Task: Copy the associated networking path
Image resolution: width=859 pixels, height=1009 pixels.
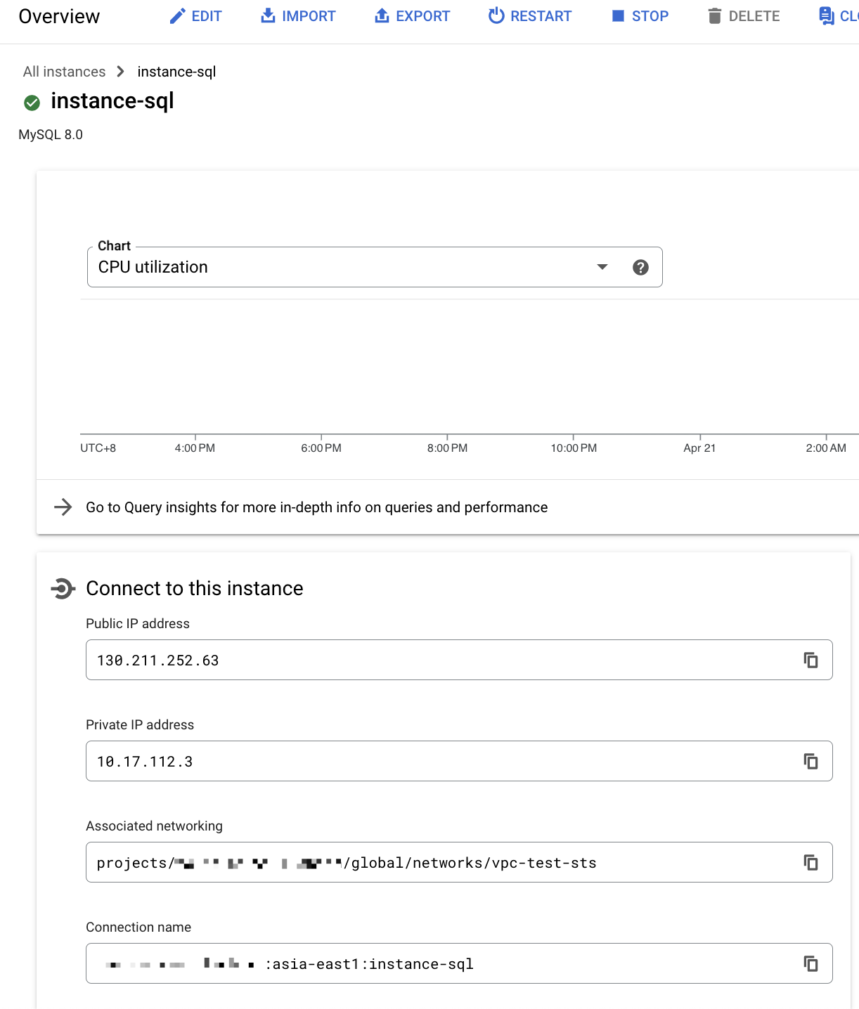Action: [x=810, y=862]
